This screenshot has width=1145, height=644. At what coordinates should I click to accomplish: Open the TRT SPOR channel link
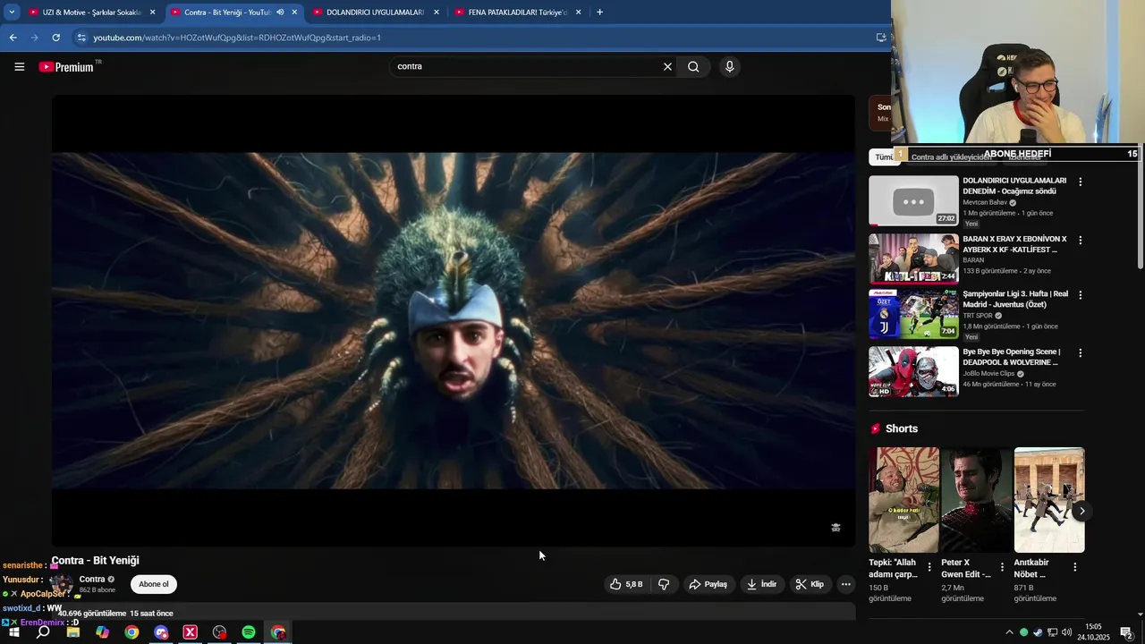pyautogui.click(x=978, y=316)
